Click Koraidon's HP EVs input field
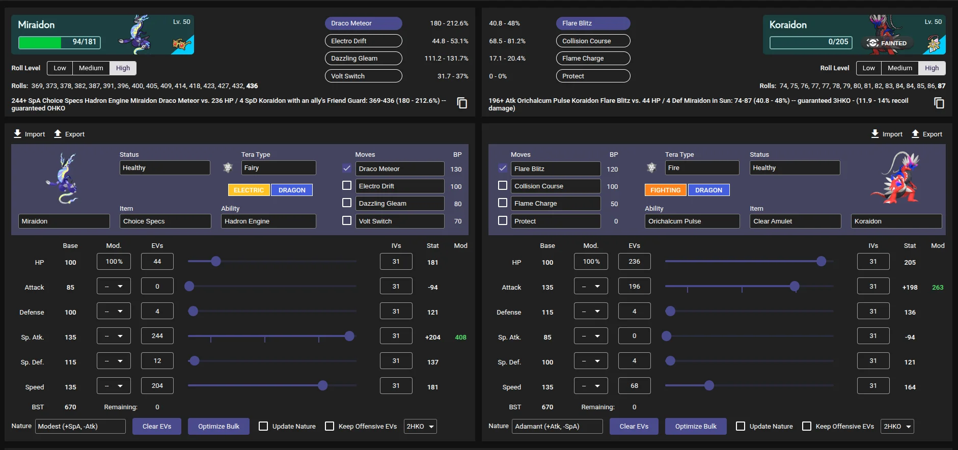Image resolution: width=958 pixels, height=450 pixels. coord(635,261)
